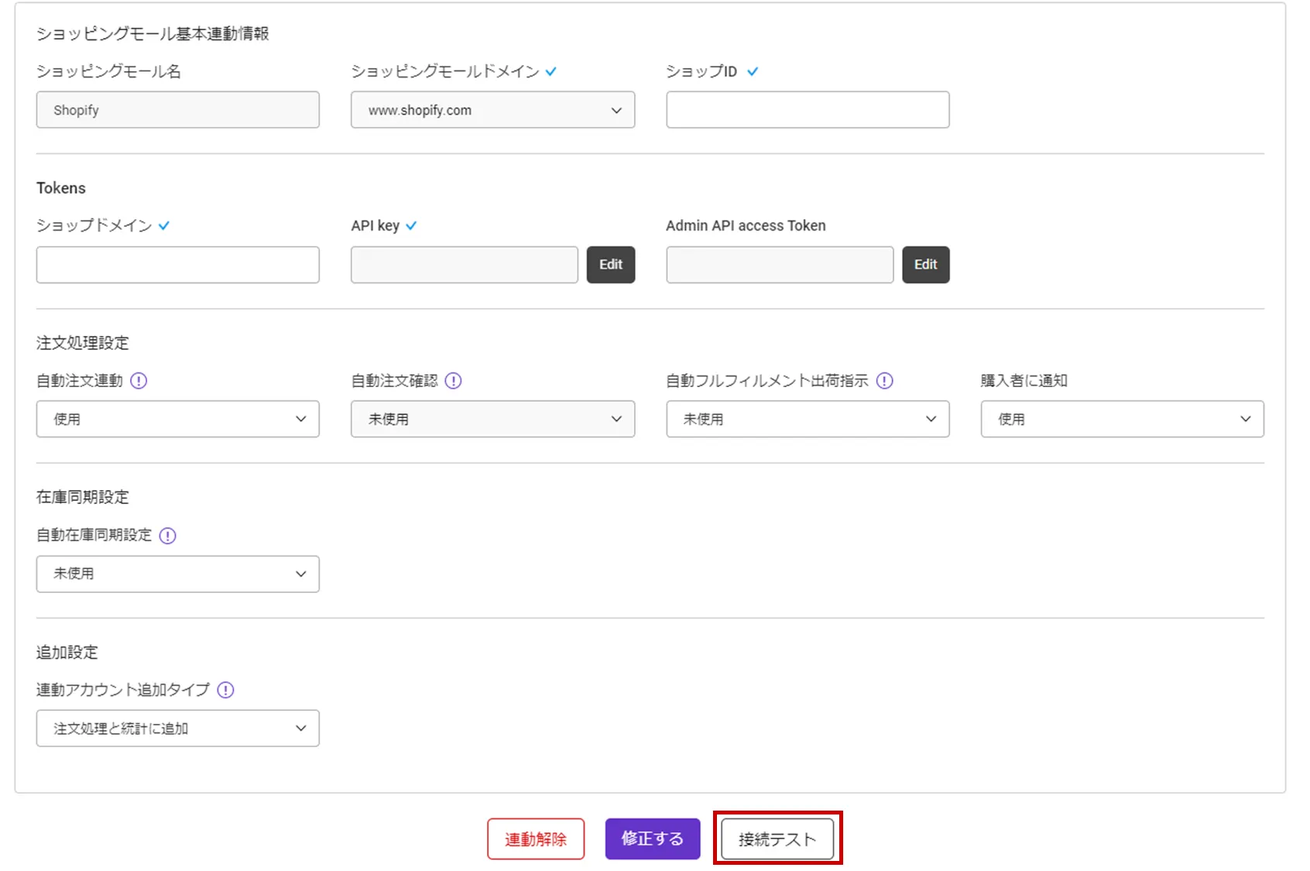1310x871 pixels.
Task: Click the info icon beside 自動注文連動
Action: click(x=139, y=381)
